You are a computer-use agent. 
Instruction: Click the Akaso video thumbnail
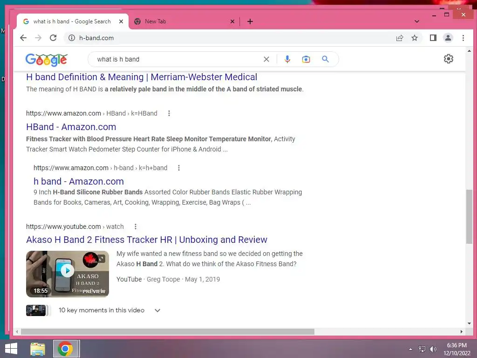click(67, 274)
